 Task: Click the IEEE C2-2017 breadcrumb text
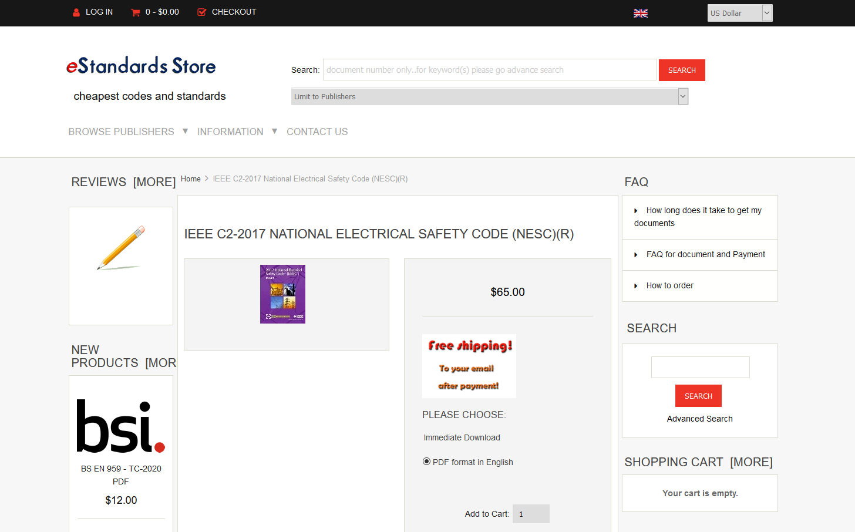coord(310,179)
